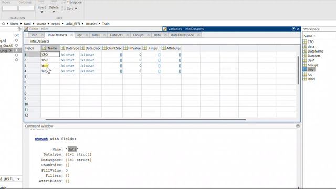Sort Workspace by Name column header
This screenshot has width=336, height=189.
[309, 36]
